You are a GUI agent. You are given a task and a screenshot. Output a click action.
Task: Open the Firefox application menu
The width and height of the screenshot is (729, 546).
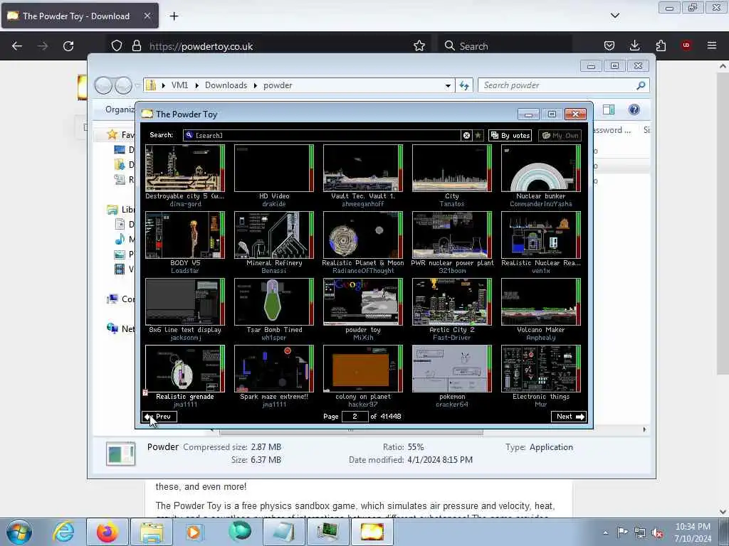tap(712, 45)
